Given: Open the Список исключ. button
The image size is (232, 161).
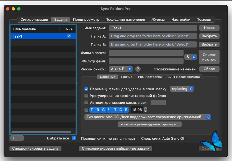Looking at the screenshot, I should 209,57.
